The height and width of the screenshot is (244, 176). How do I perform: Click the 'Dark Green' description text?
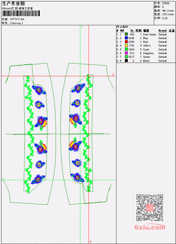pos(150,34)
